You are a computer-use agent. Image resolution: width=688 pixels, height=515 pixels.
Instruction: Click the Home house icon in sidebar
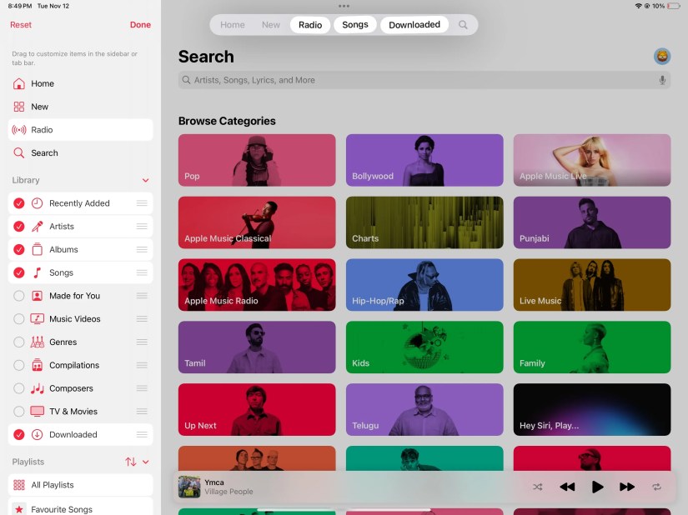click(19, 83)
